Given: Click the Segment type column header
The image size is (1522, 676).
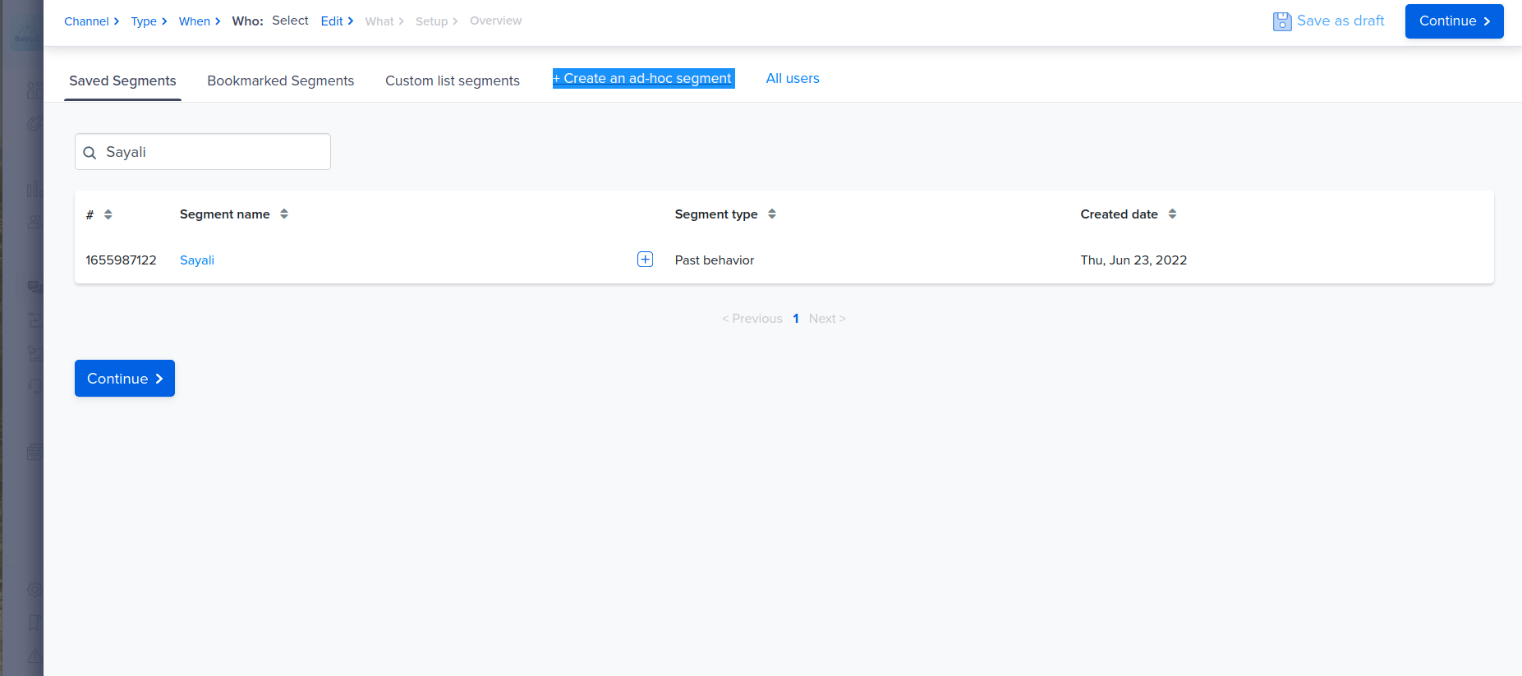Looking at the screenshot, I should pos(716,214).
